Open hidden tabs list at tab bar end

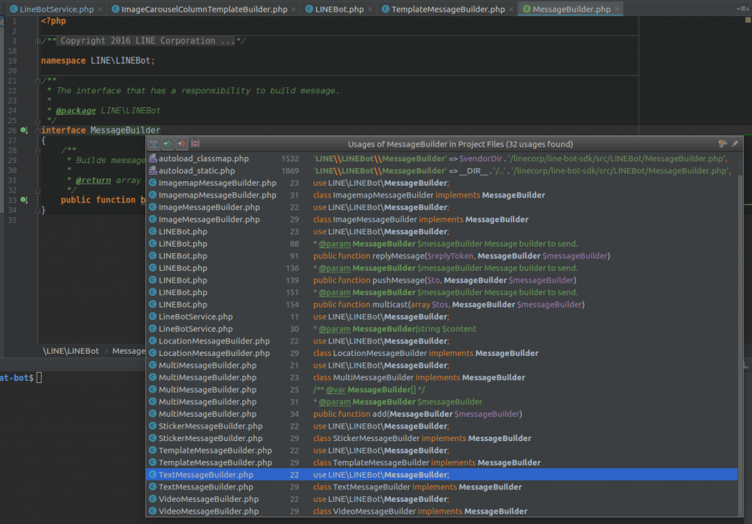[x=742, y=10]
